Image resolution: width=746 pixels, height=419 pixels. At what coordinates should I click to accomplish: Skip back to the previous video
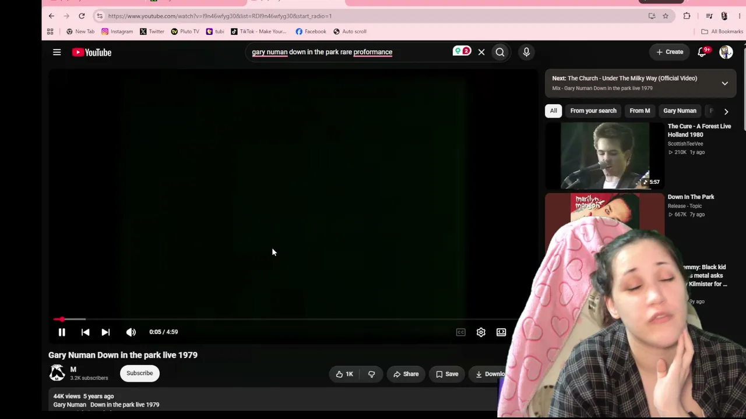pyautogui.click(x=85, y=332)
